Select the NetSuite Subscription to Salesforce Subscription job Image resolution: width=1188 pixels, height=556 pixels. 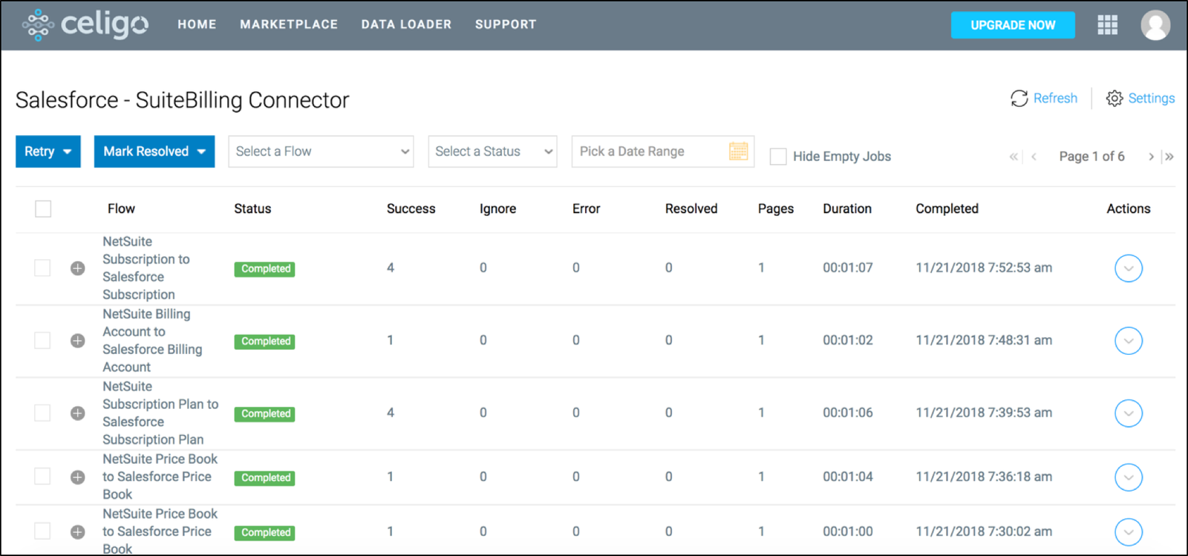pyautogui.click(x=42, y=267)
